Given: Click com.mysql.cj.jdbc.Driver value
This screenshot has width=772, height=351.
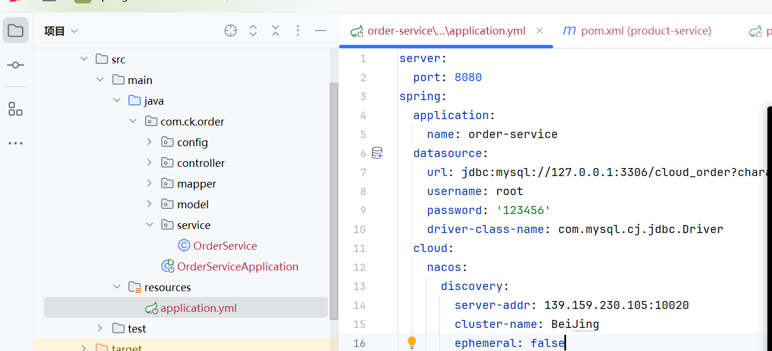Looking at the screenshot, I should coord(641,229).
